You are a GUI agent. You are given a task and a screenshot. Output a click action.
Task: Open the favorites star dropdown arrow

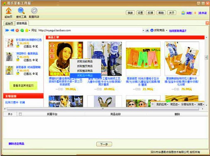tap(29, 30)
